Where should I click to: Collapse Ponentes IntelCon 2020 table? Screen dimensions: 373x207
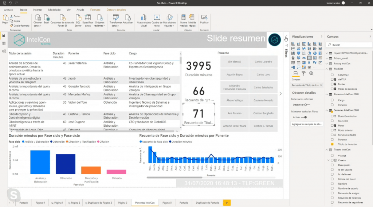[x=327, y=95]
